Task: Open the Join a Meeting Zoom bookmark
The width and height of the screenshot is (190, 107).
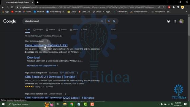Action: tap(56, 12)
